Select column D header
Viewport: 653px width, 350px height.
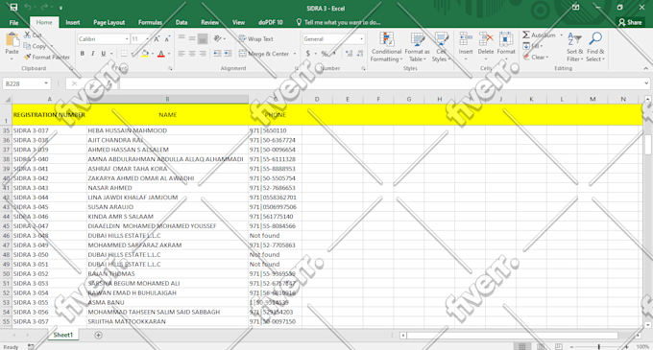(x=317, y=99)
